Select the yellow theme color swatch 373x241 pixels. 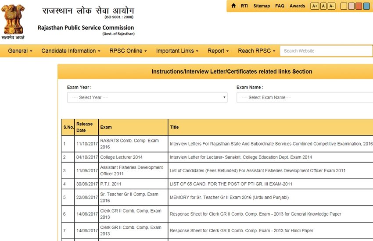tap(344, 6)
